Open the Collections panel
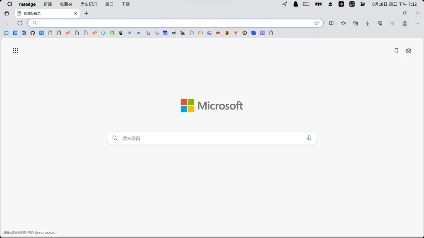Viewport: 424px width, 238px height. 356,23
